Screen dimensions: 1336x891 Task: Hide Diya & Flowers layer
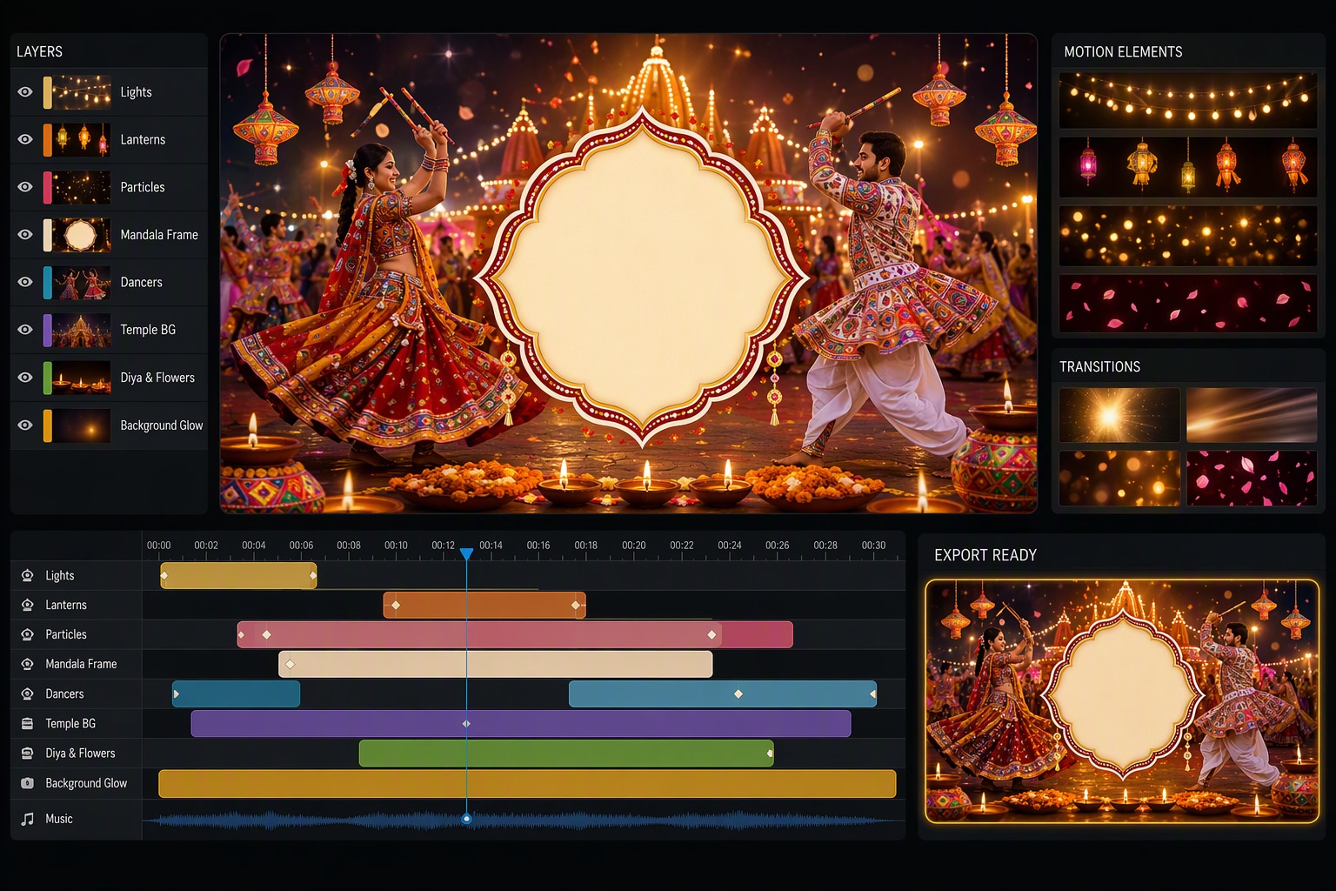click(x=25, y=378)
